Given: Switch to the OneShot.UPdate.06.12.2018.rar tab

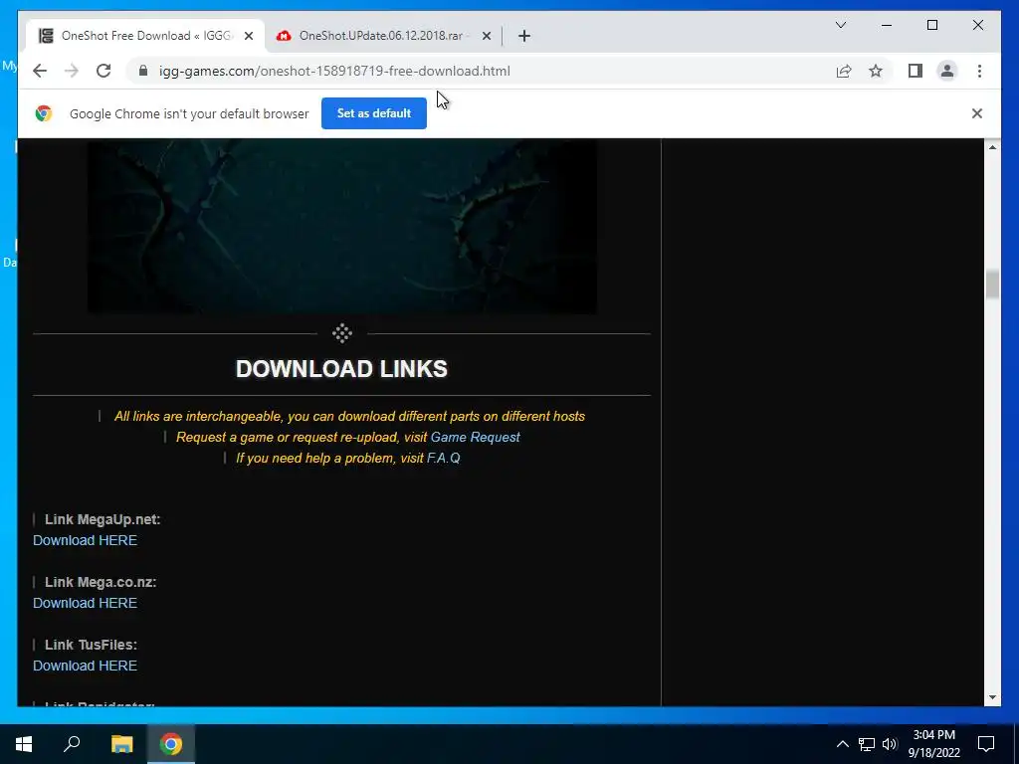Looking at the screenshot, I should (x=383, y=36).
